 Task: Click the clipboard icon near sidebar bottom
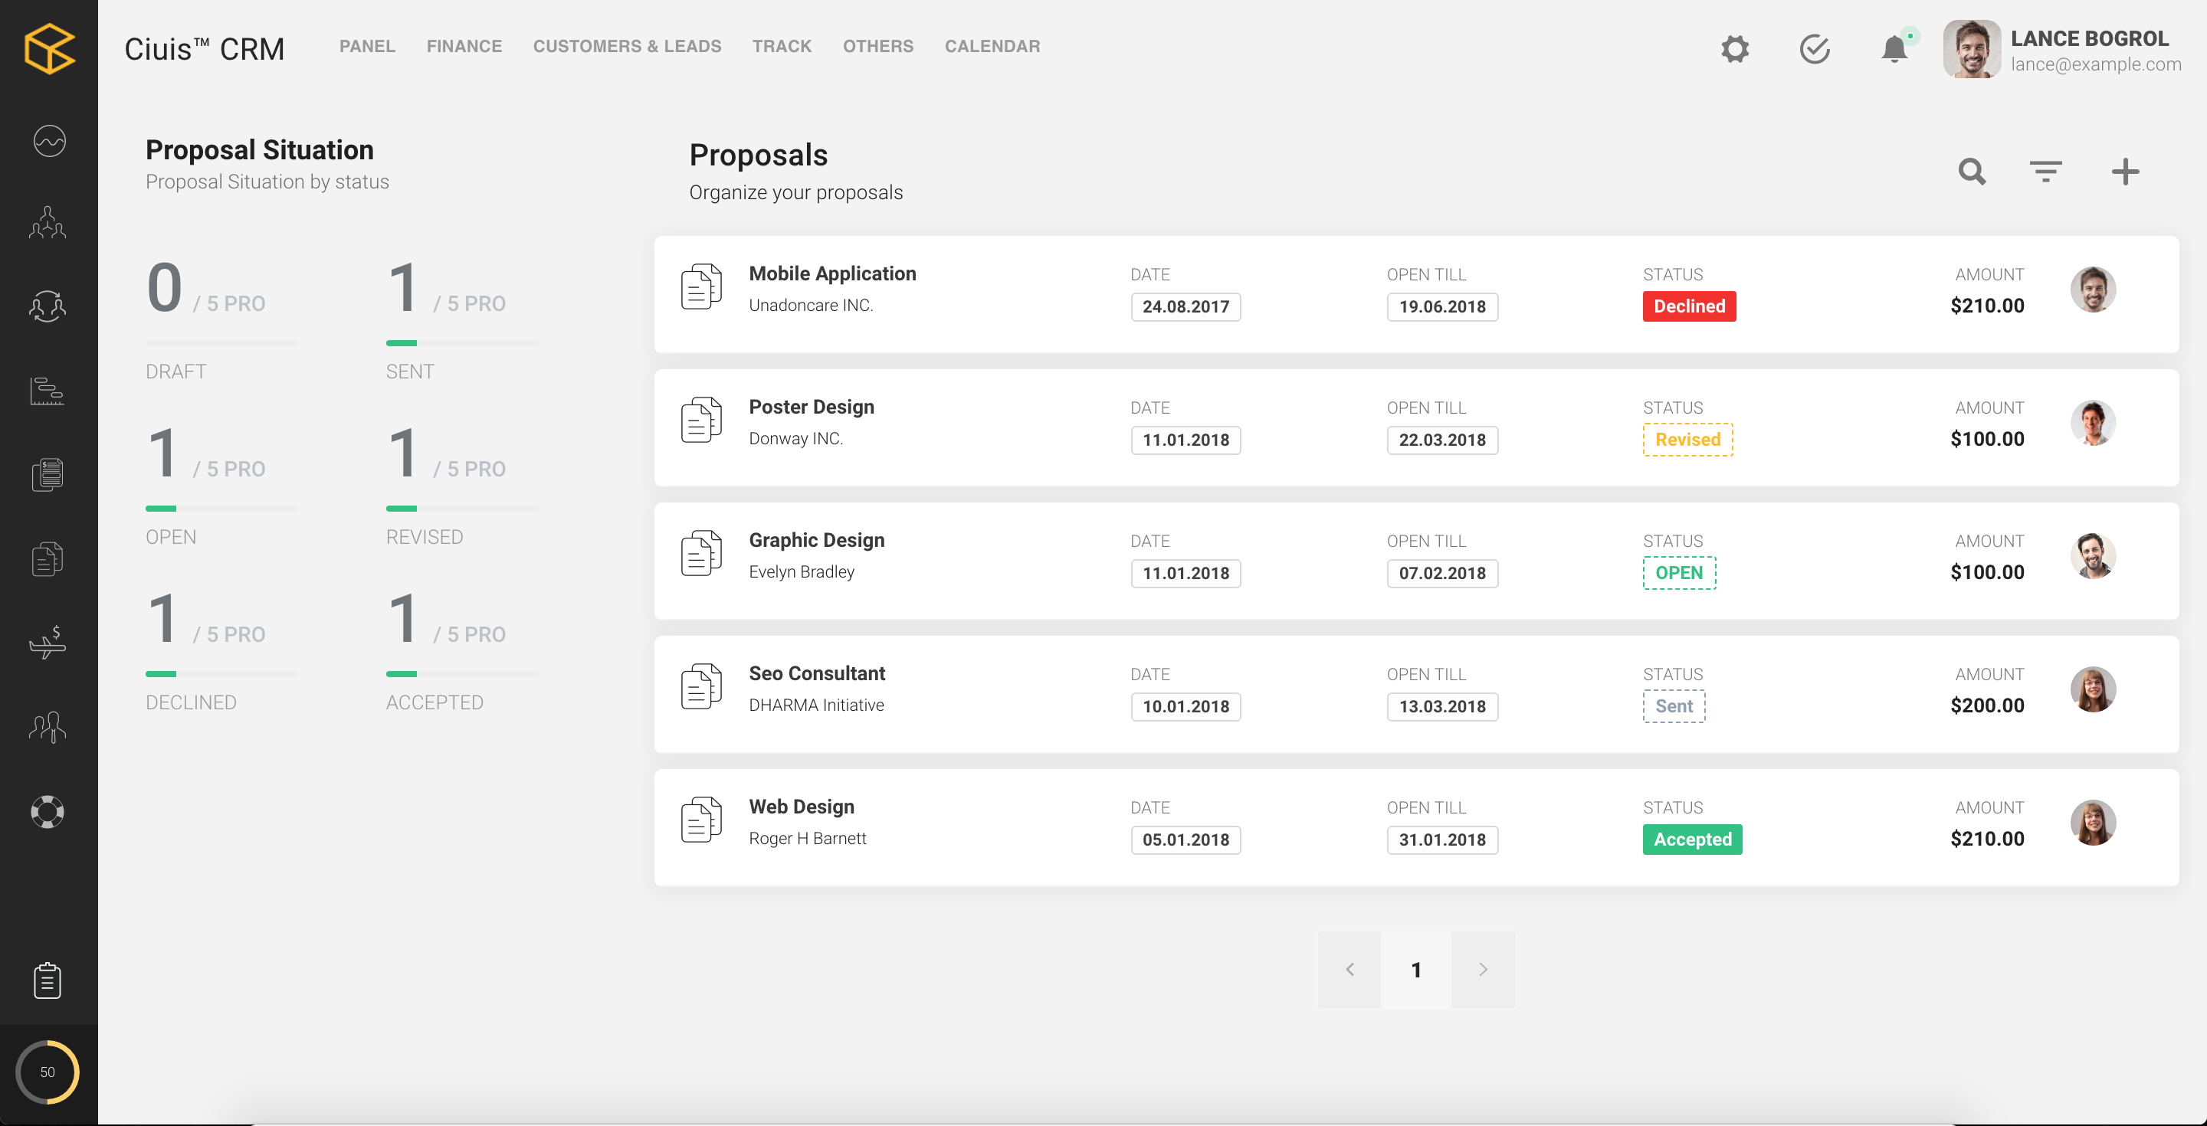point(48,980)
